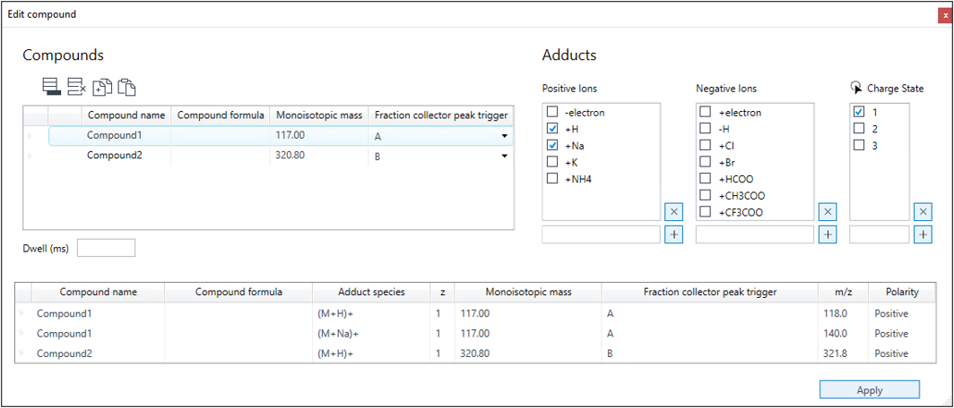Remove selected negative ion with X button
Viewport: 954px width, 408px height.
coord(828,212)
